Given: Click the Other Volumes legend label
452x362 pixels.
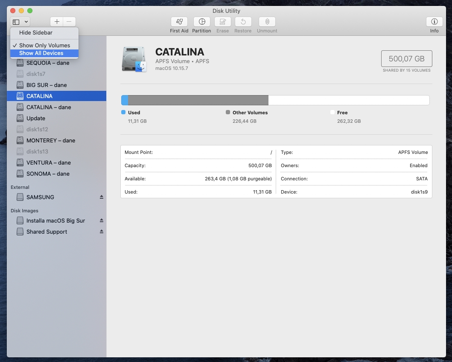Looking at the screenshot, I should point(250,113).
